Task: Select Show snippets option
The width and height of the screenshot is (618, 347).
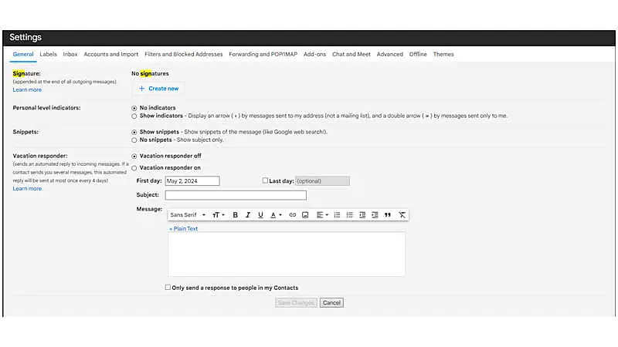Action: click(x=134, y=132)
